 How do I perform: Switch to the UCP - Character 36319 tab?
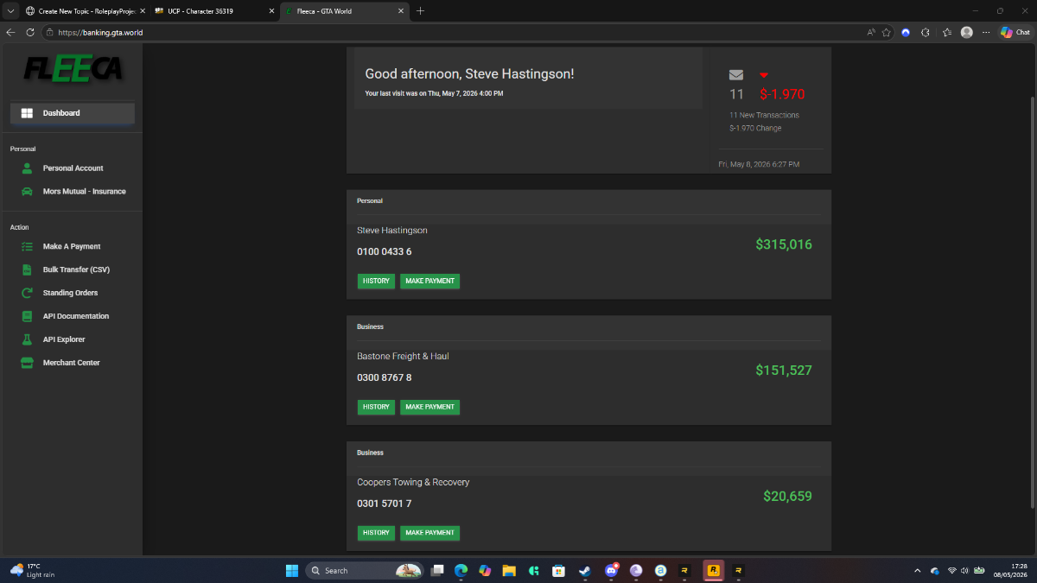213,11
